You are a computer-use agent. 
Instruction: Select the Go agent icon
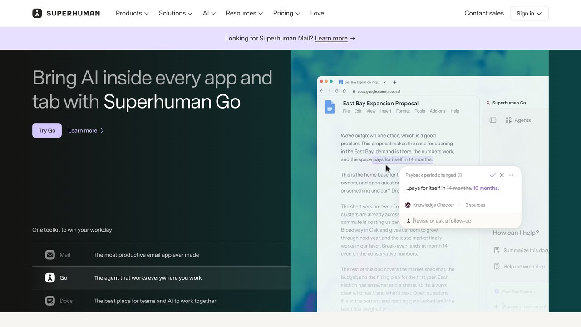pos(50,278)
